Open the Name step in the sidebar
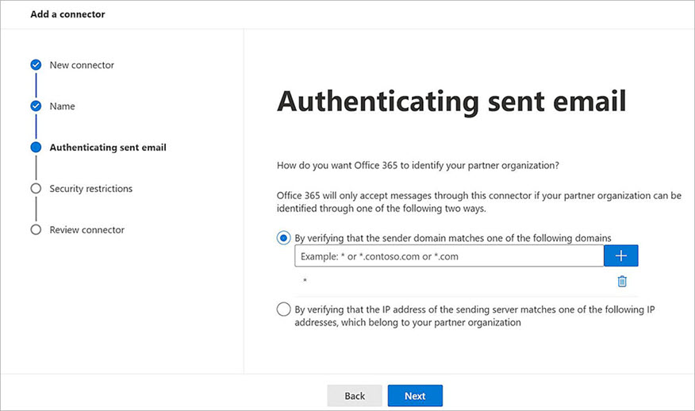 (x=62, y=106)
